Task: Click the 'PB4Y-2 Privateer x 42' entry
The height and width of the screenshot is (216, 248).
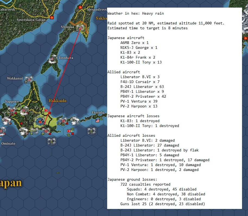Action: pos(143,97)
